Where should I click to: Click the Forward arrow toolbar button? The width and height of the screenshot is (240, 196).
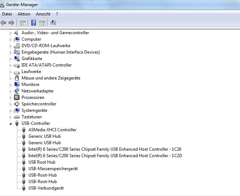12,23
